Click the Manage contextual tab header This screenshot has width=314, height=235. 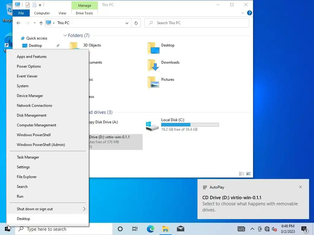[x=85, y=6]
